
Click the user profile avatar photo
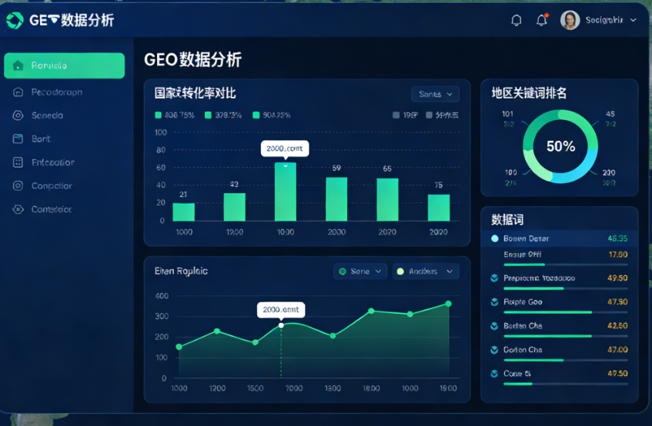pos(570,20)
